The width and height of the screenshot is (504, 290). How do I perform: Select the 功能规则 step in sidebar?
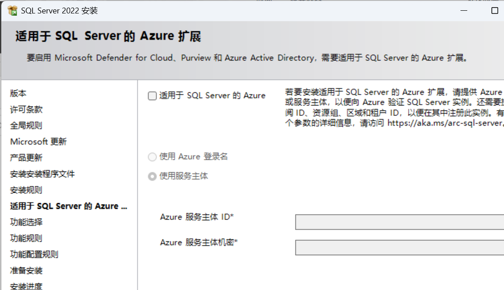click(x=26, y=238)
